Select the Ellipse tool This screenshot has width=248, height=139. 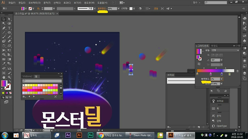tap(9, 33)
